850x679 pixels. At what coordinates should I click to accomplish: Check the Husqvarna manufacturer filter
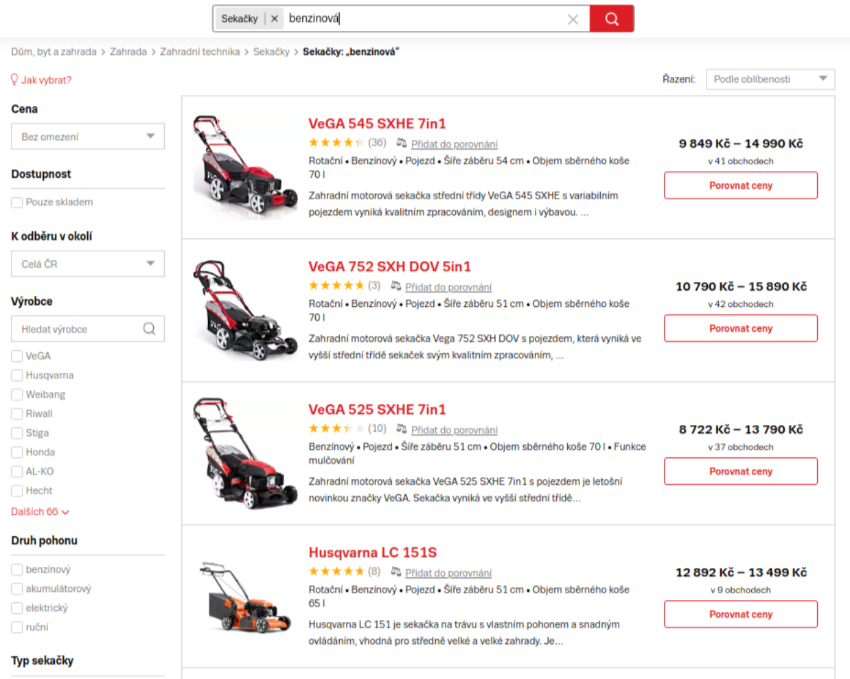click(17, 376)
